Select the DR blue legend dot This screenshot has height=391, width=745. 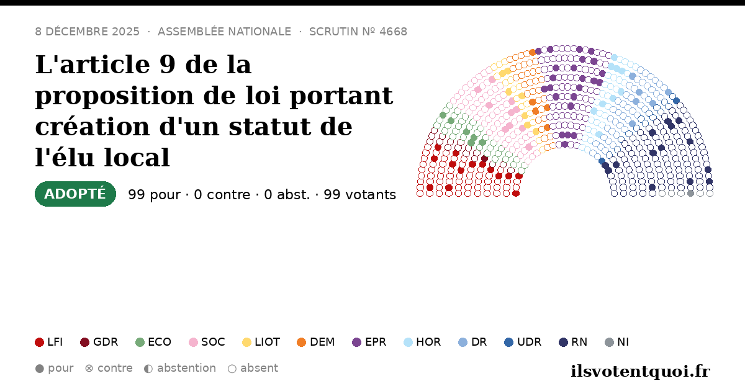click(x=463, y=342)
